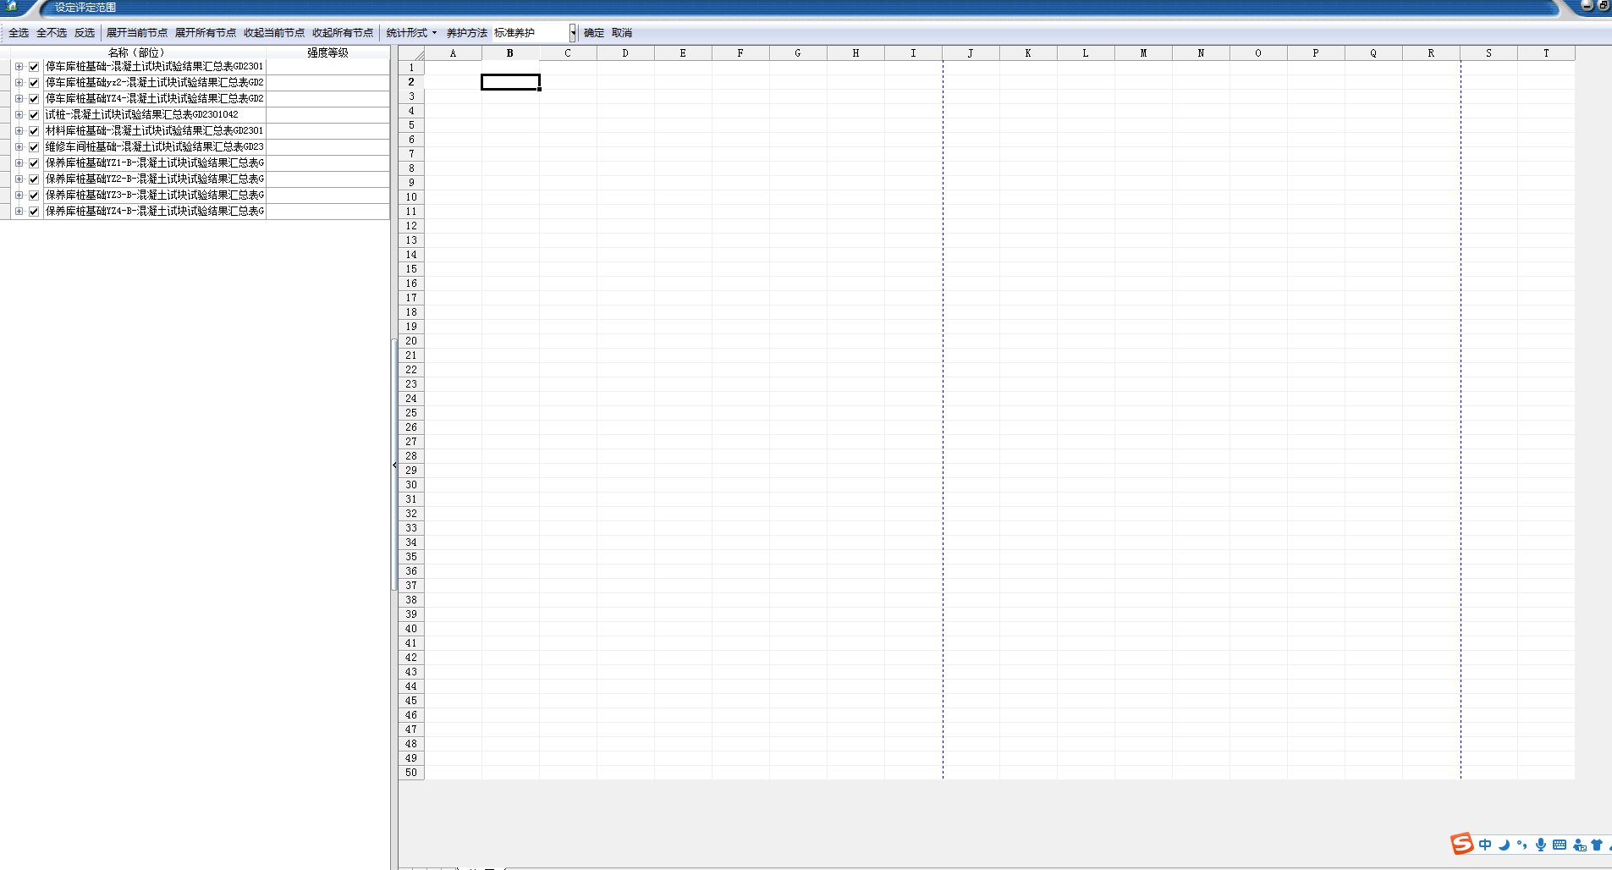The height and width of the screenshot is (870, 1612).
Task: Click the splitter collapse arrow between panels
Action: 394,465
